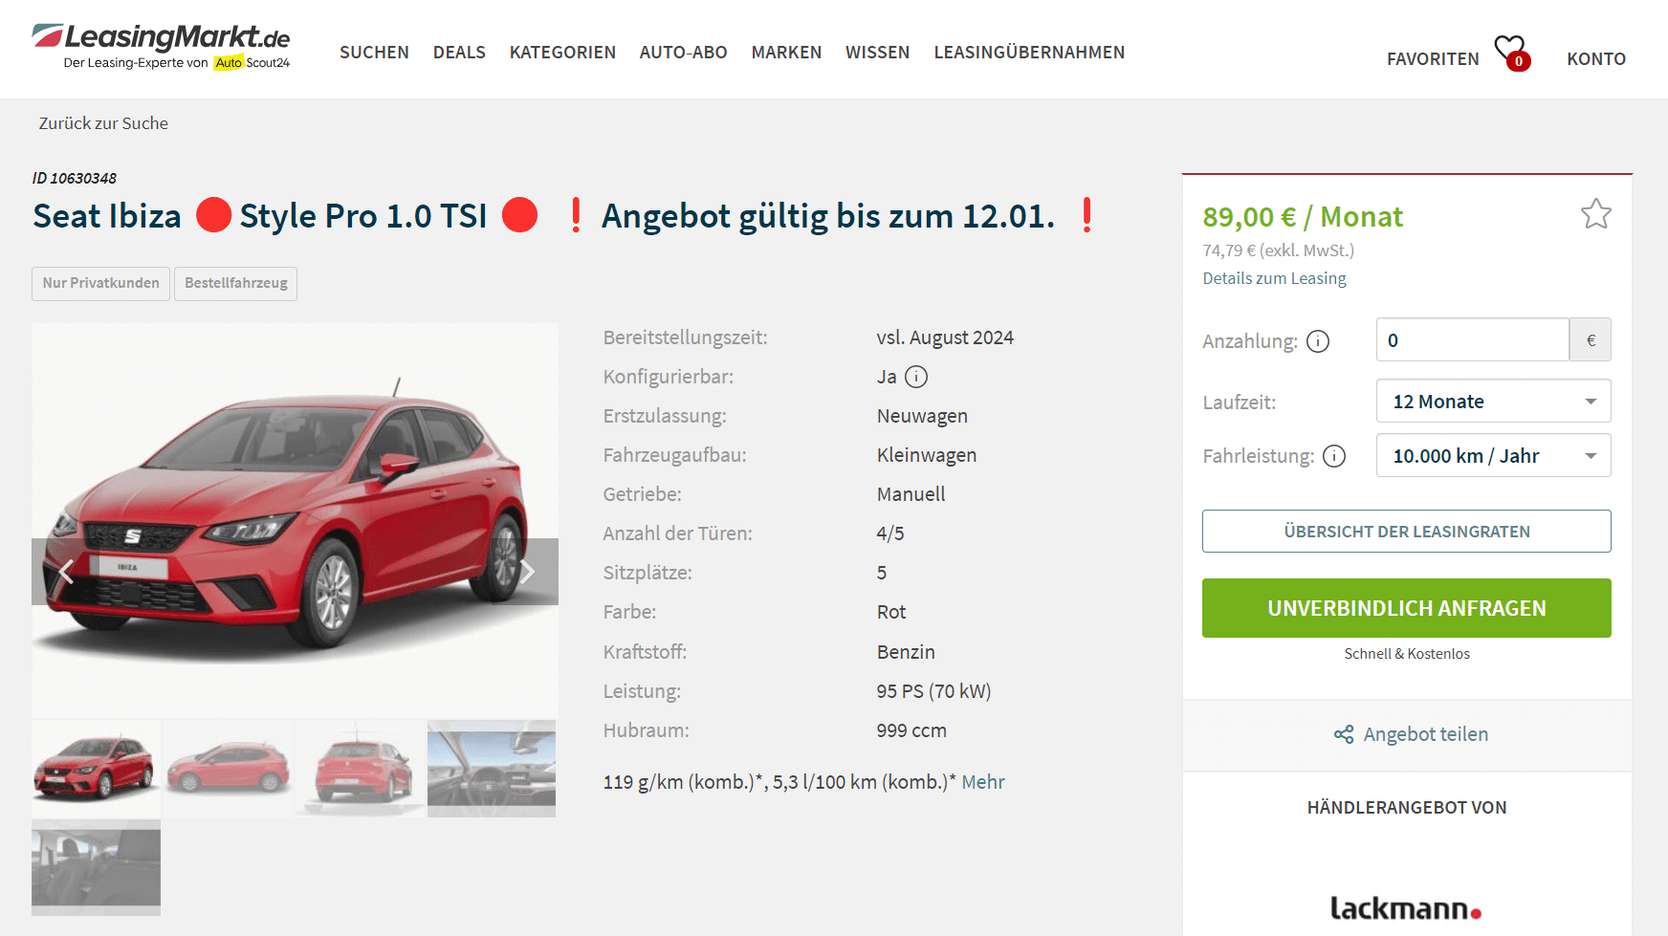The image size is (1668, 936).
Task: Select side view car thumbnail
Action: [228, 769]
